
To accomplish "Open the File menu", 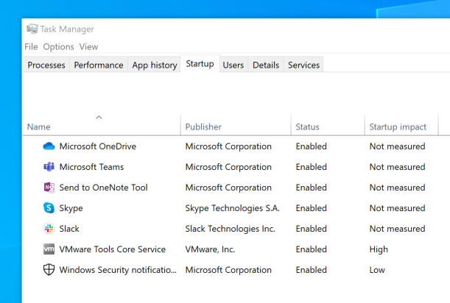I will (x=31, y=47).
